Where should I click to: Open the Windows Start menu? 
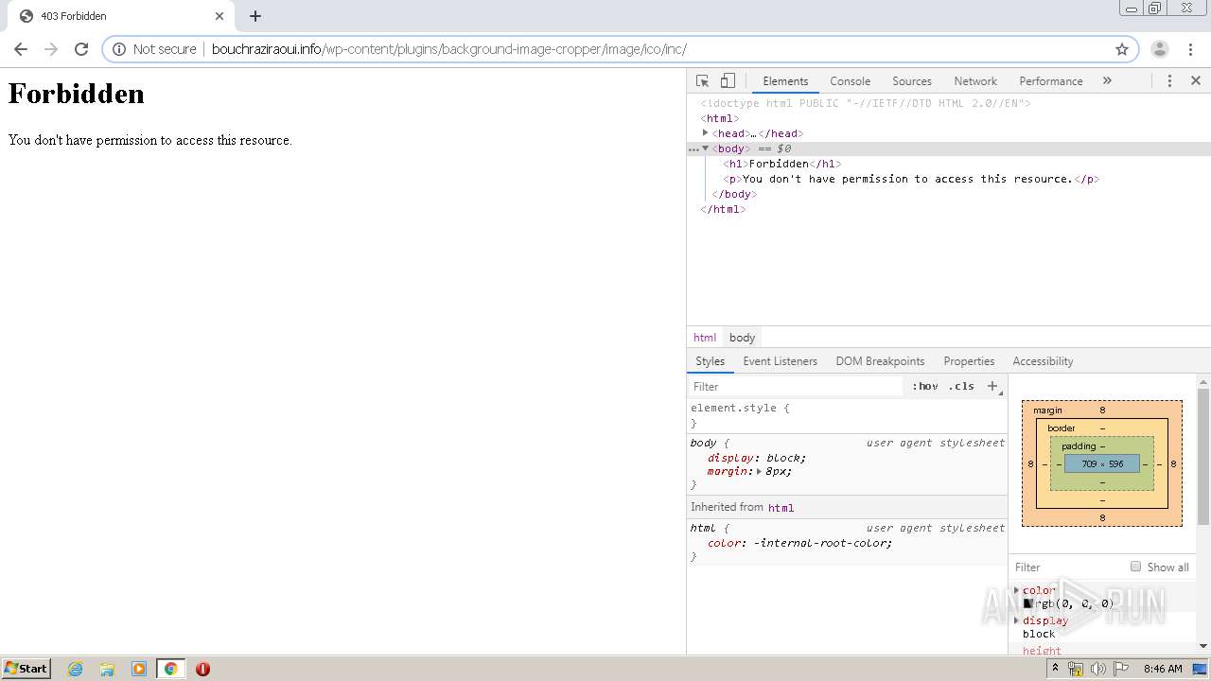[x=26, y=668]
